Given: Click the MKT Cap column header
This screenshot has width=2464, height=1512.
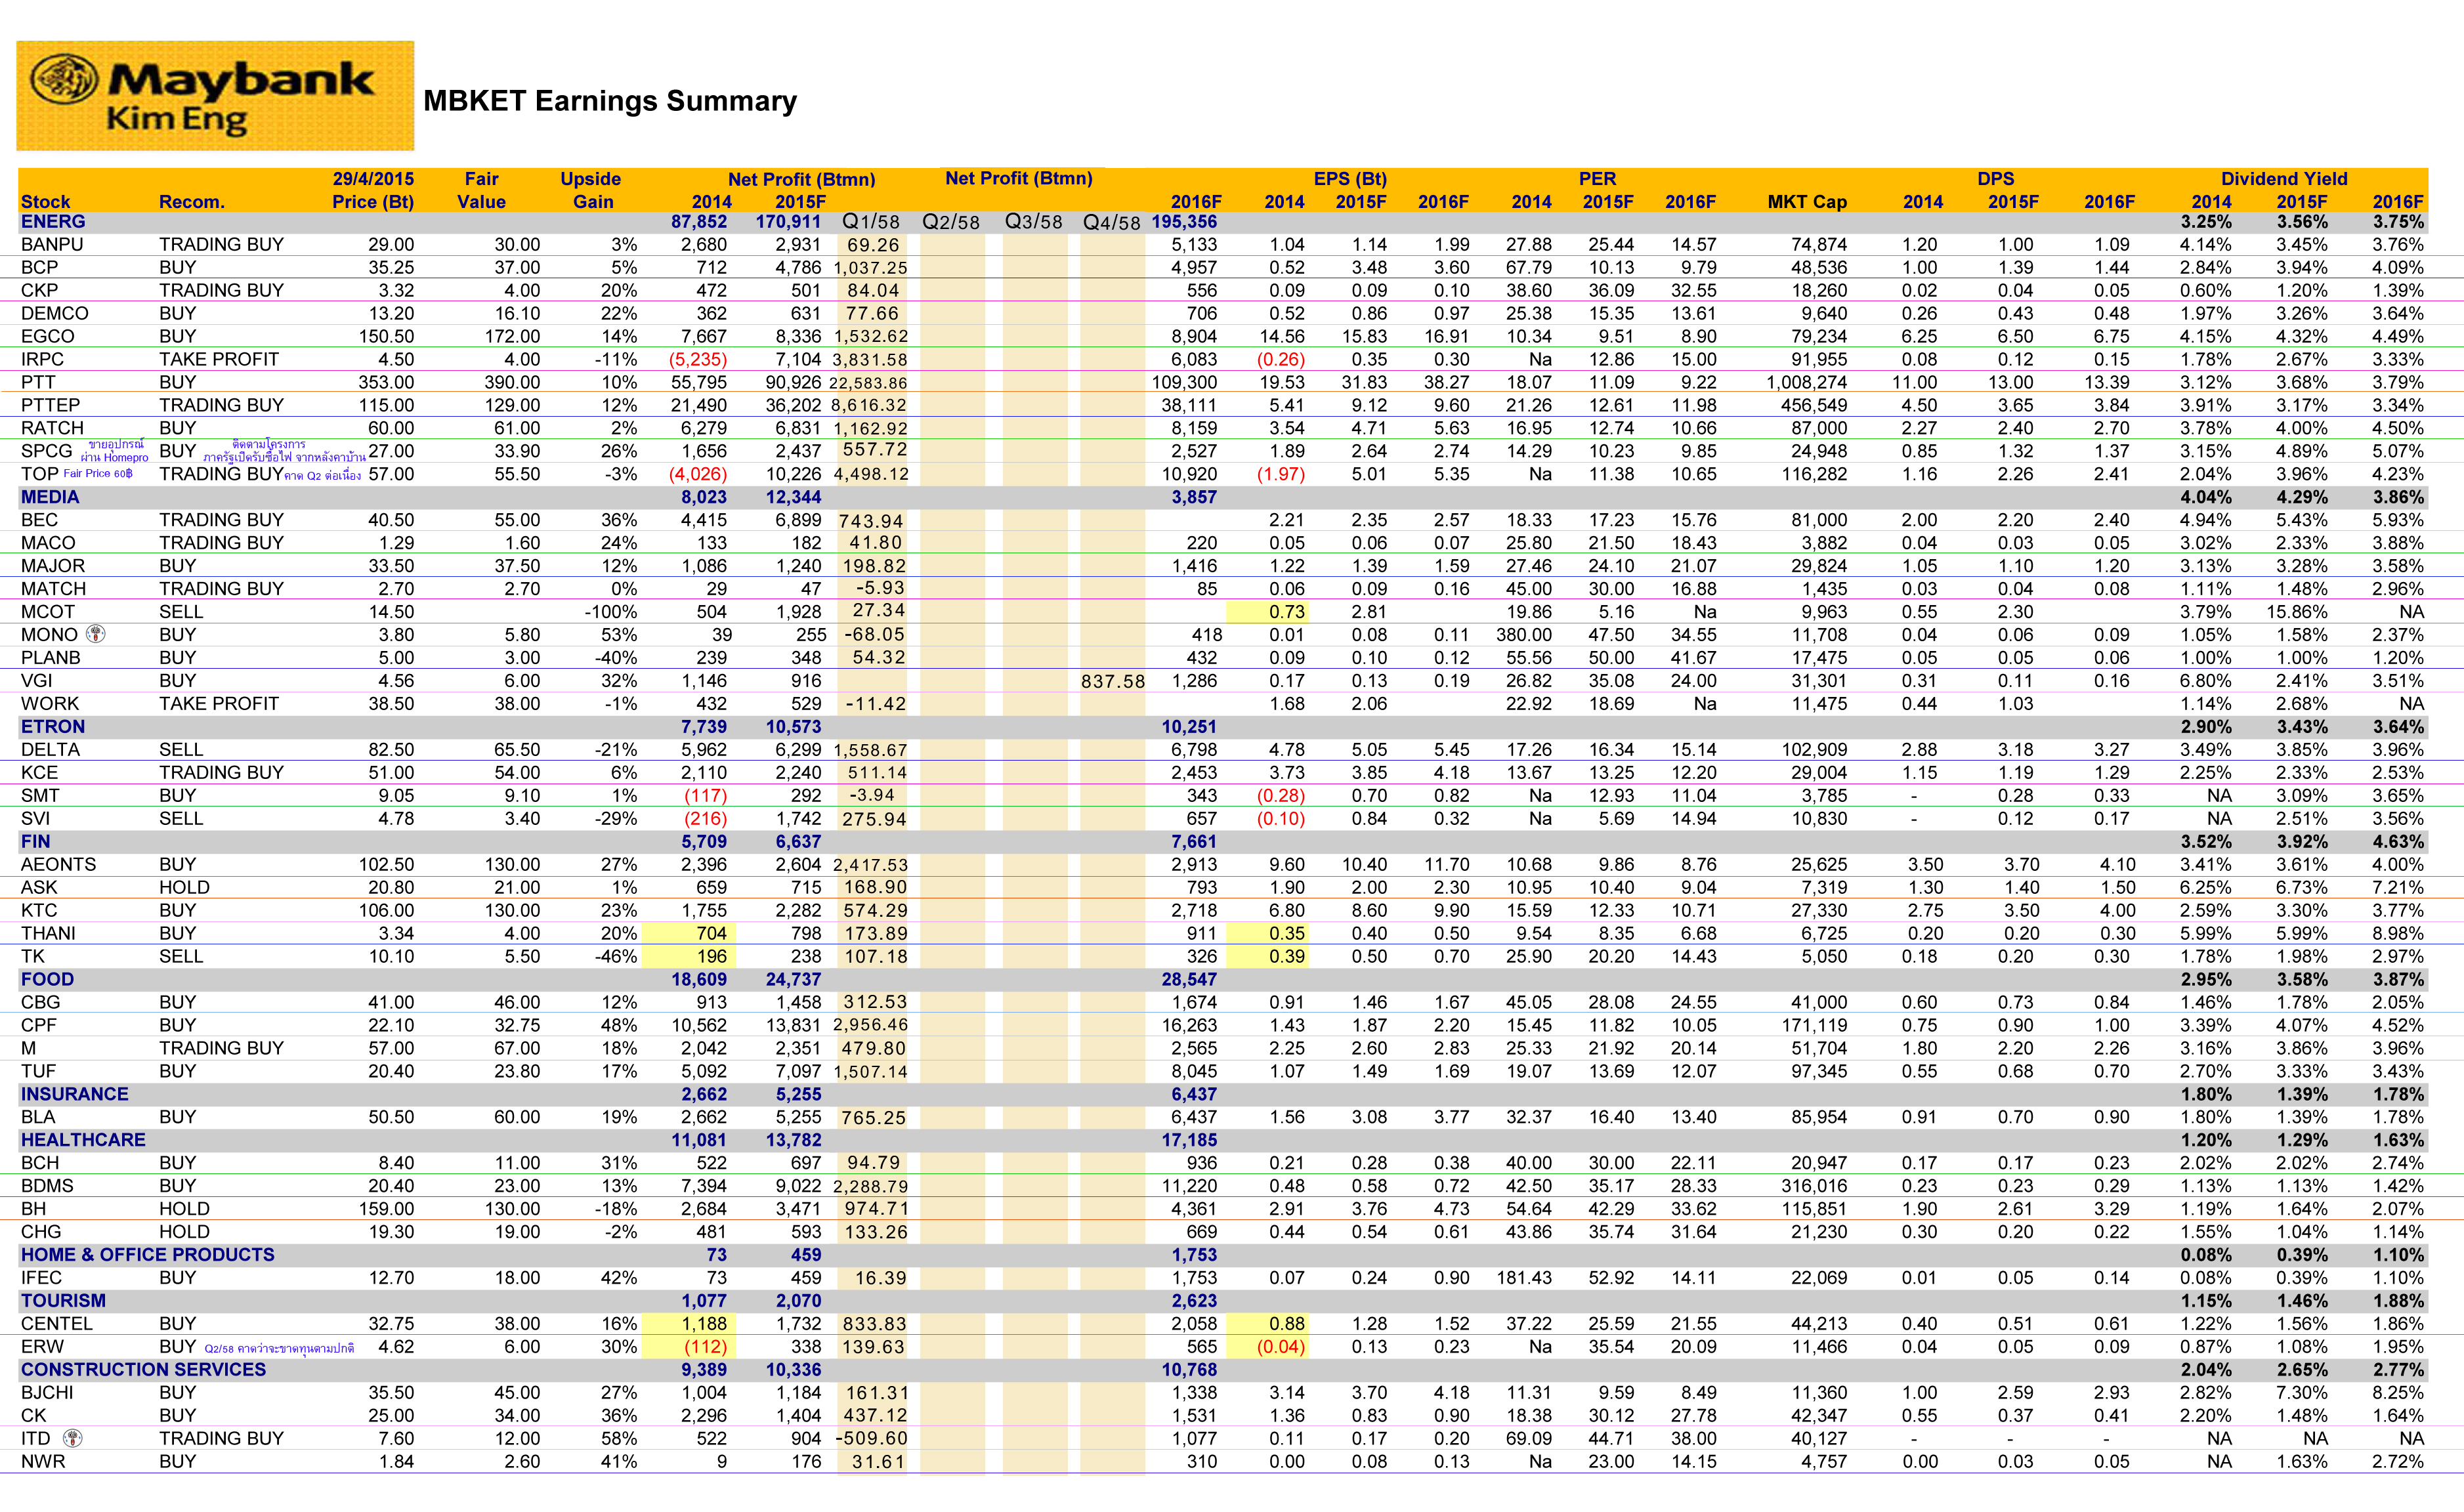Looking at the screenshot, I should pyautogui.click(x=1806, y=202).
